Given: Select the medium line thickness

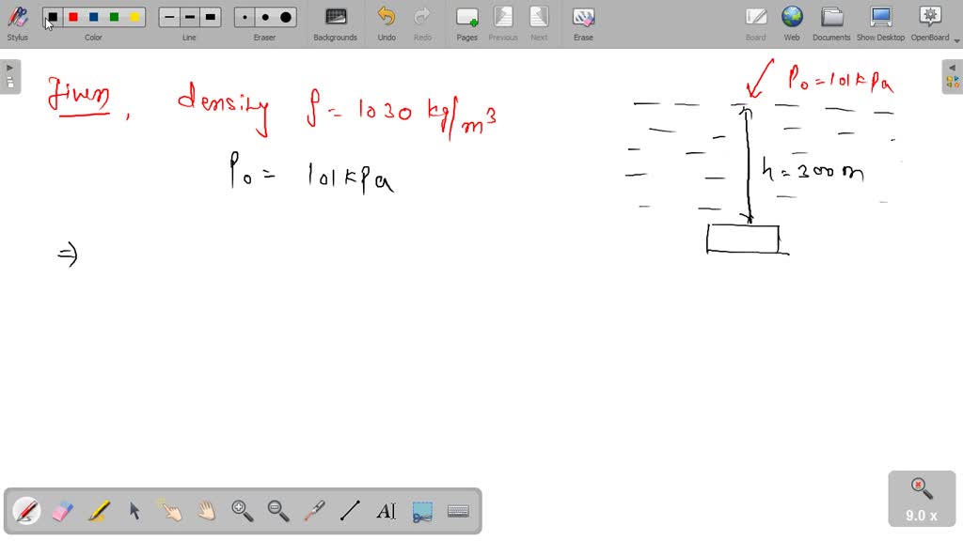Looking at the screenshot, I should 189,16.
